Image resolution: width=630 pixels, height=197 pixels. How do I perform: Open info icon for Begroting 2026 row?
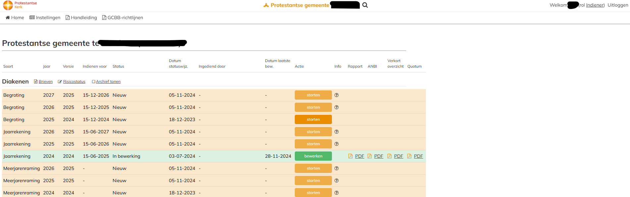tap(337, 107)
